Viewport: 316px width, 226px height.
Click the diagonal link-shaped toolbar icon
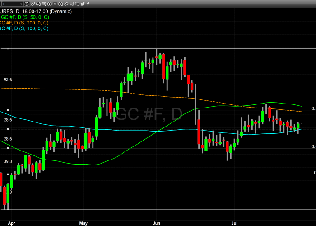(66, 4)
